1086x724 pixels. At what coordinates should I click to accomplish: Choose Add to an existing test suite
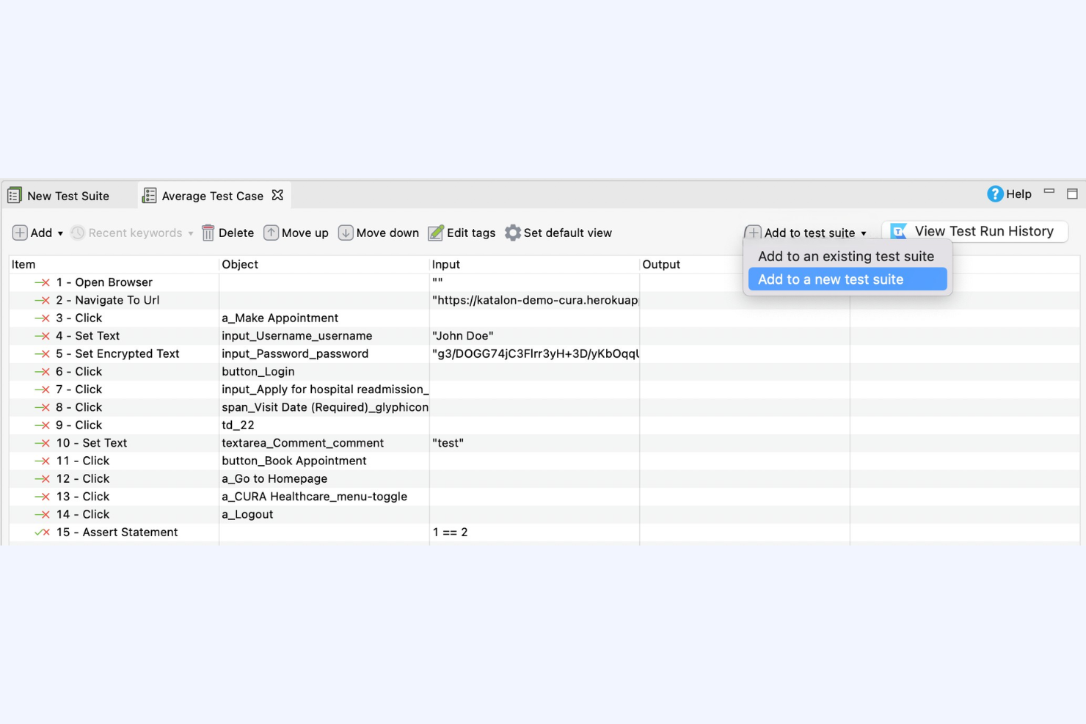click(846, 256)
